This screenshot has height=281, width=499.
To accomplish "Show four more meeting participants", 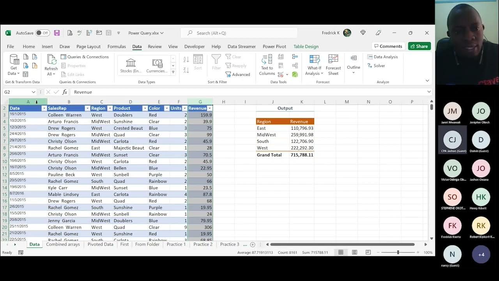I will [481, 254].
